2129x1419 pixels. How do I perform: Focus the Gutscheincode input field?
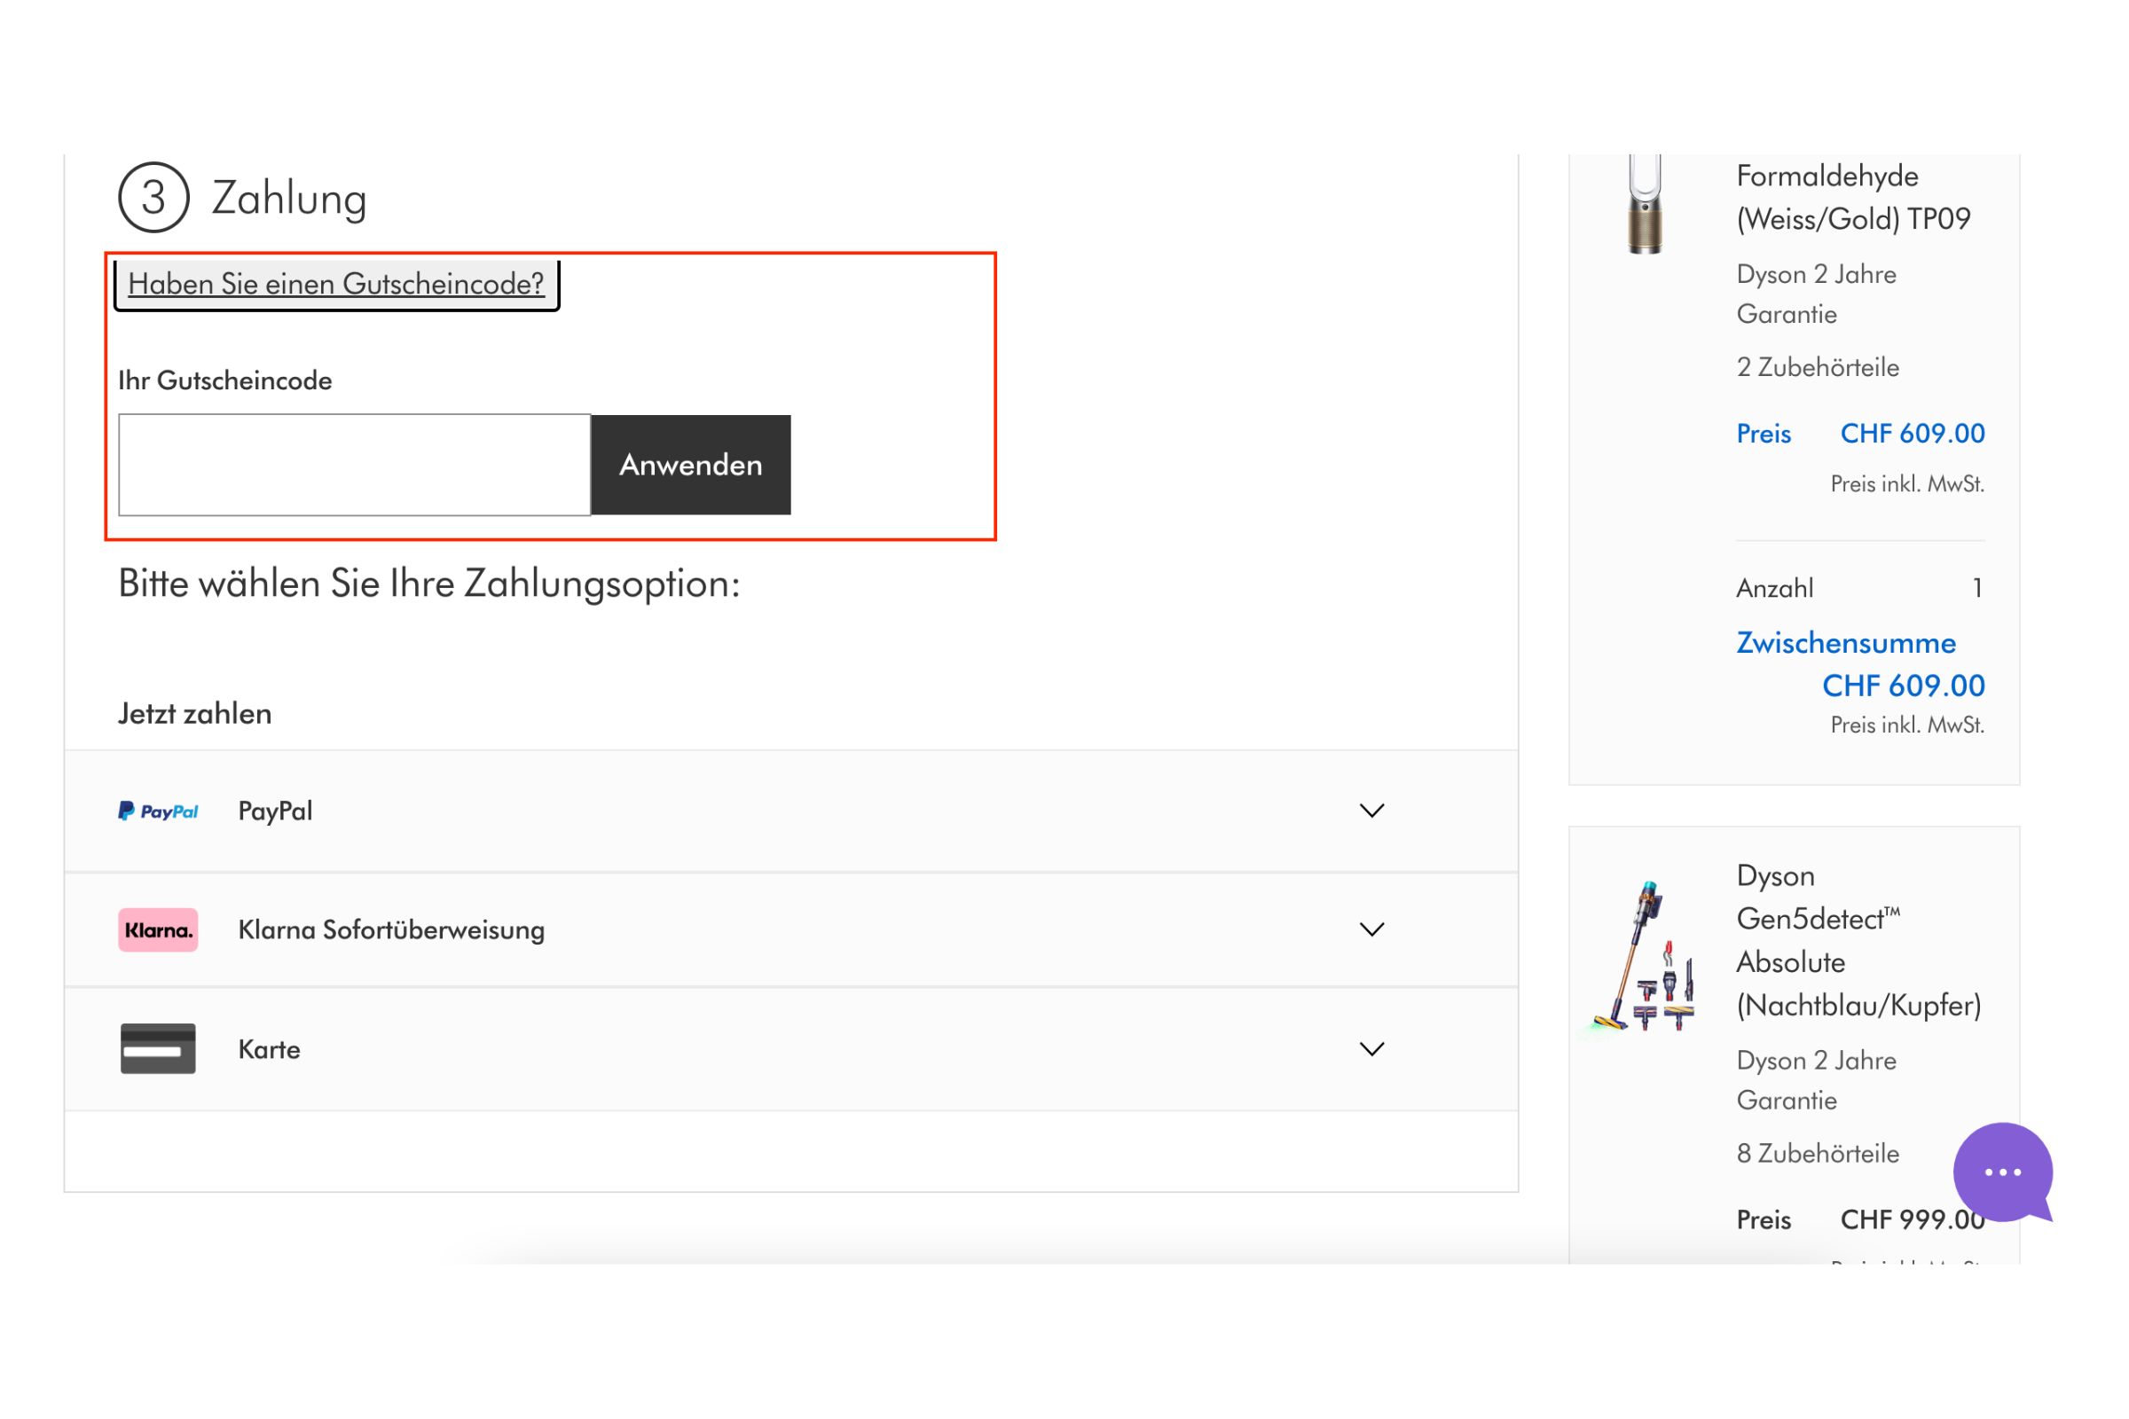point(355,465)
